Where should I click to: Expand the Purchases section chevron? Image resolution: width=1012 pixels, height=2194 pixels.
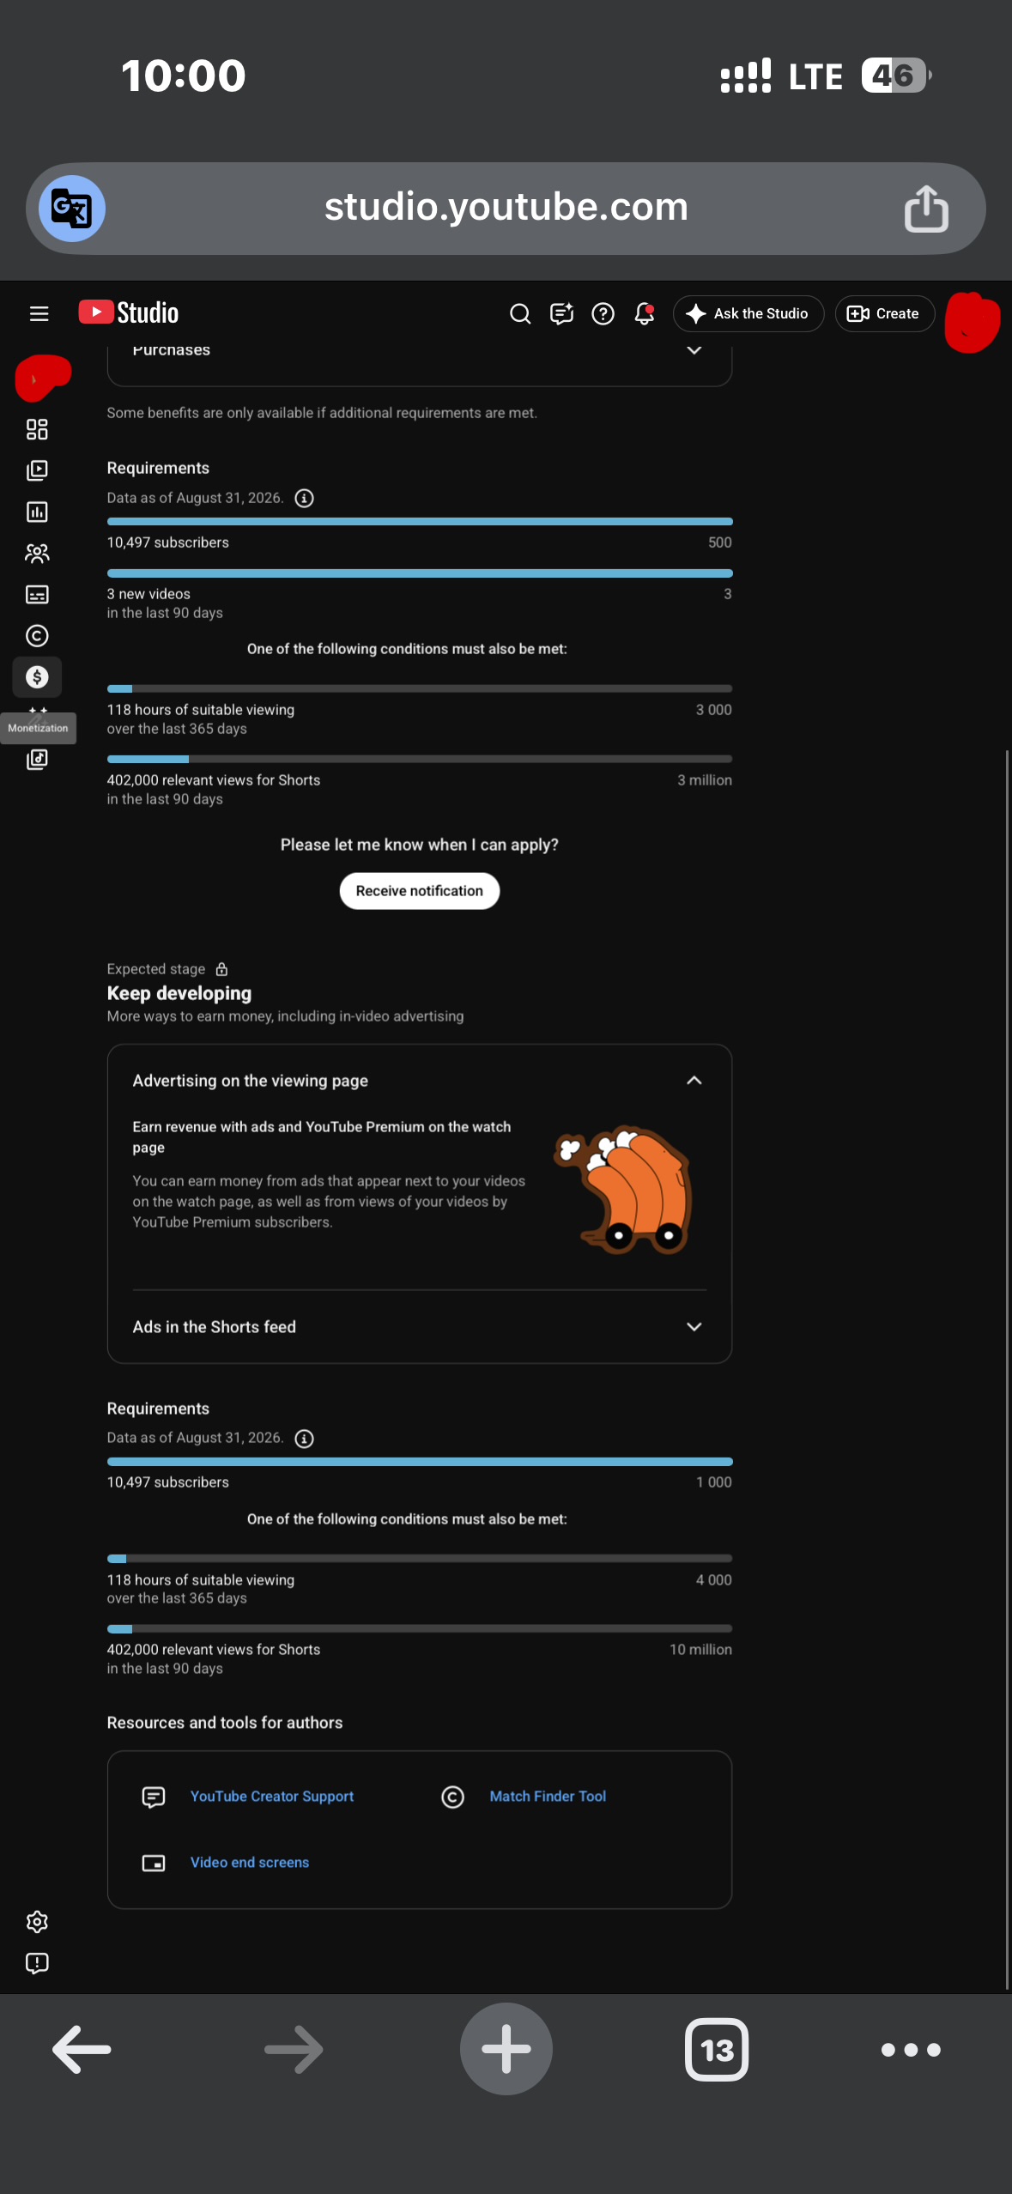pyautogui.click(x=694, y=350)
